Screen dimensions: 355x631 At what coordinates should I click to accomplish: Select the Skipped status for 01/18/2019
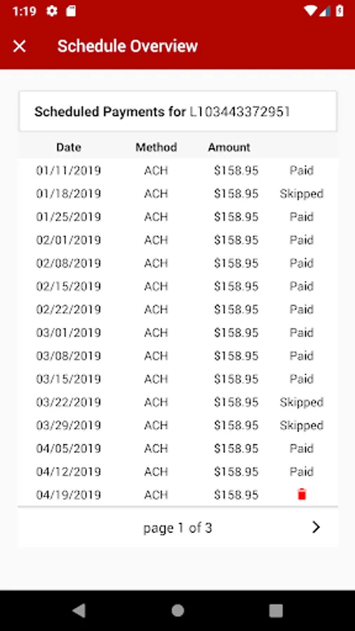[302, 194]
